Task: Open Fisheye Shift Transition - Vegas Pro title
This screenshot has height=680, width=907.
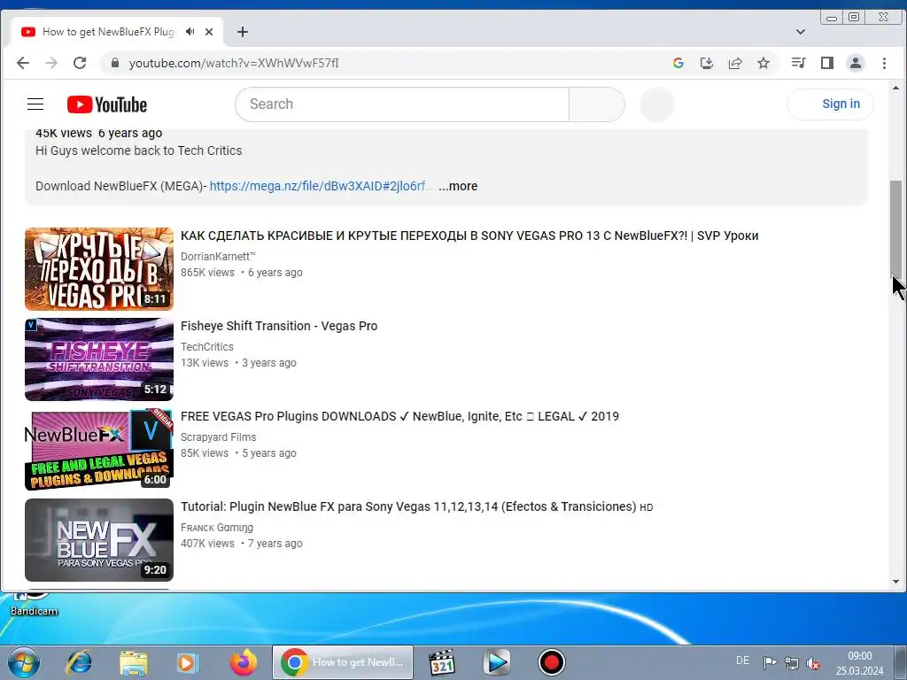Action: (x=279, y=326)
